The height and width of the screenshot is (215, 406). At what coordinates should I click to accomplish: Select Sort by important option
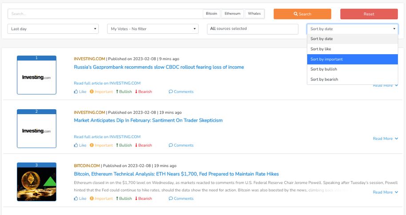[x=352, y=59]
